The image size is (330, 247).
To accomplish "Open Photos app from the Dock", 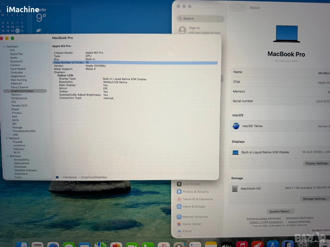I will [116, 245].
